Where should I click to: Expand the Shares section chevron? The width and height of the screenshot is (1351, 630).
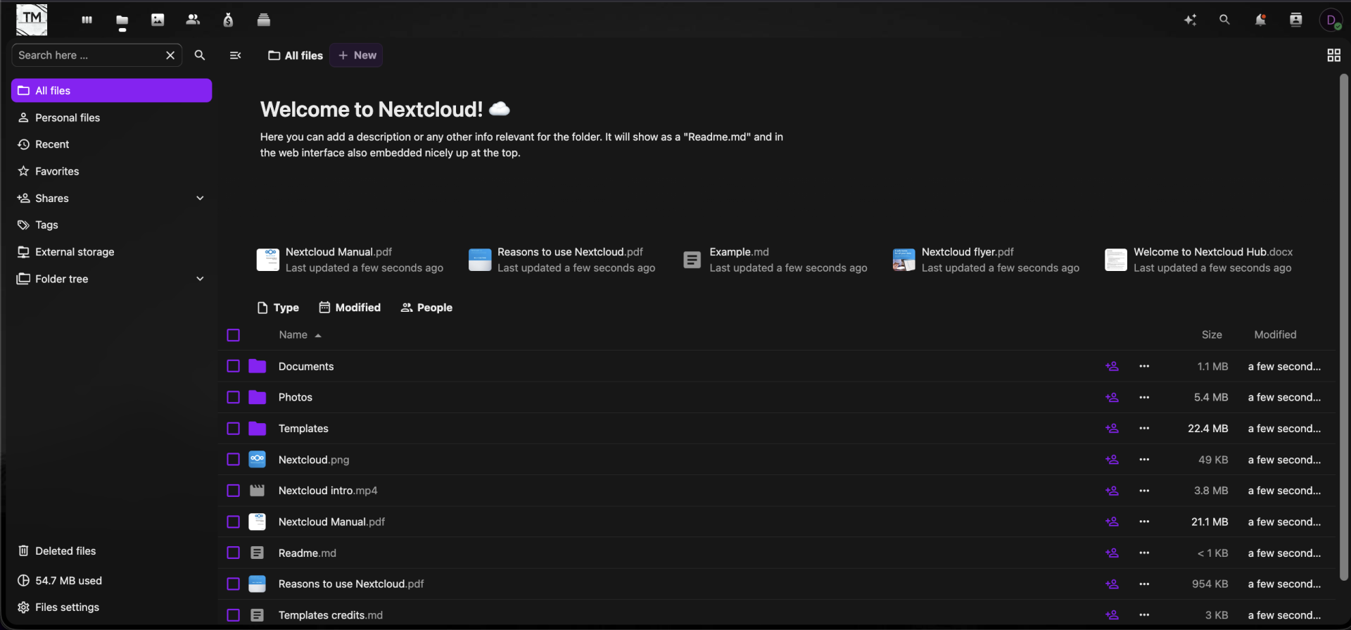200,199
